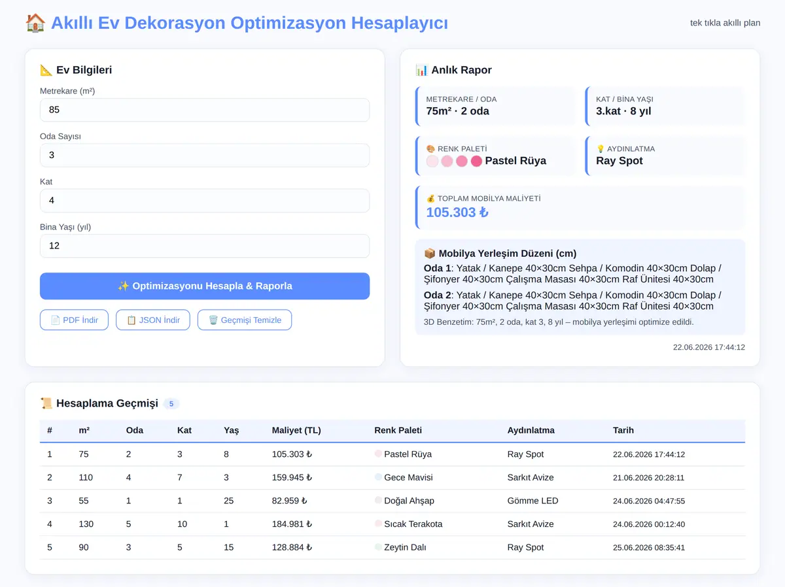This screenshot has height=587, width=785.
Task: Click the Kat column header
Action: [184, 430]
